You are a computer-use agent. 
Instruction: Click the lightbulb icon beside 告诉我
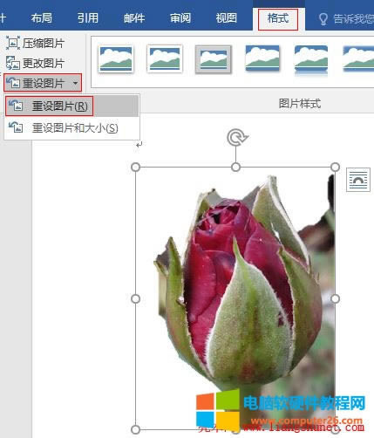click(x=323, y=19)
